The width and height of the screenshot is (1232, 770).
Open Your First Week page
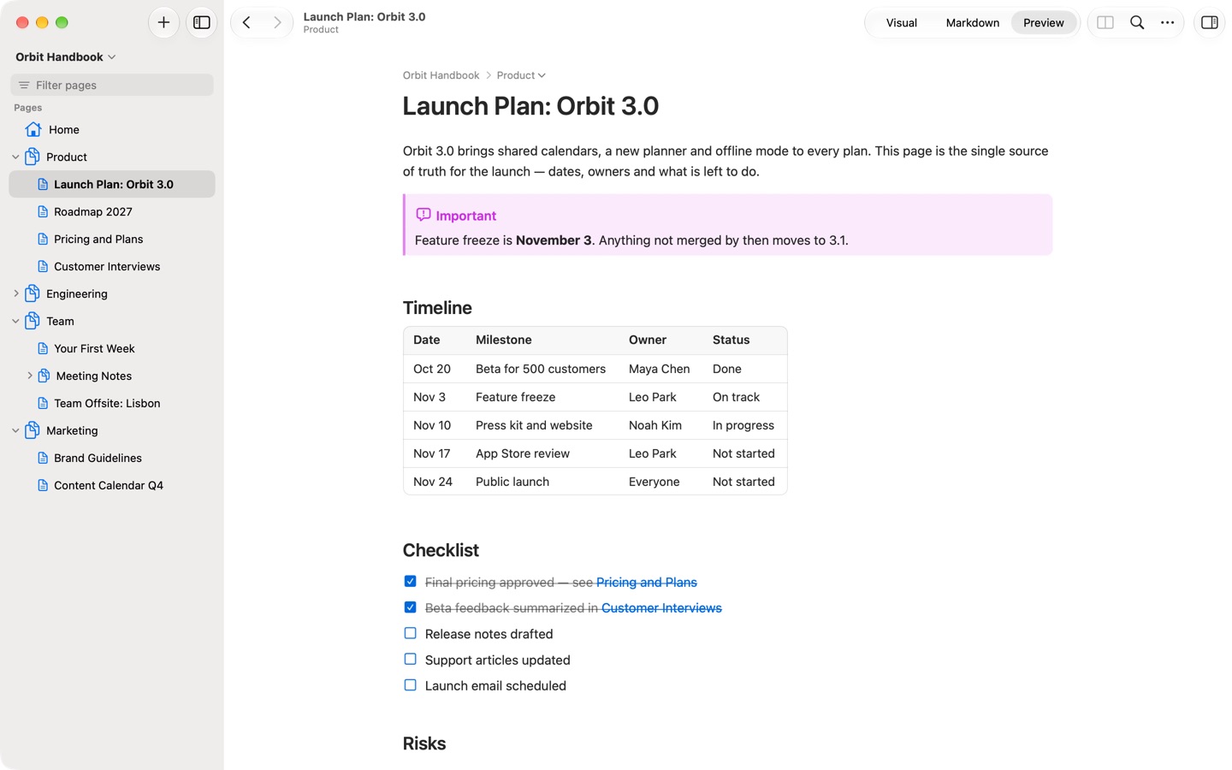click(112, 348)
